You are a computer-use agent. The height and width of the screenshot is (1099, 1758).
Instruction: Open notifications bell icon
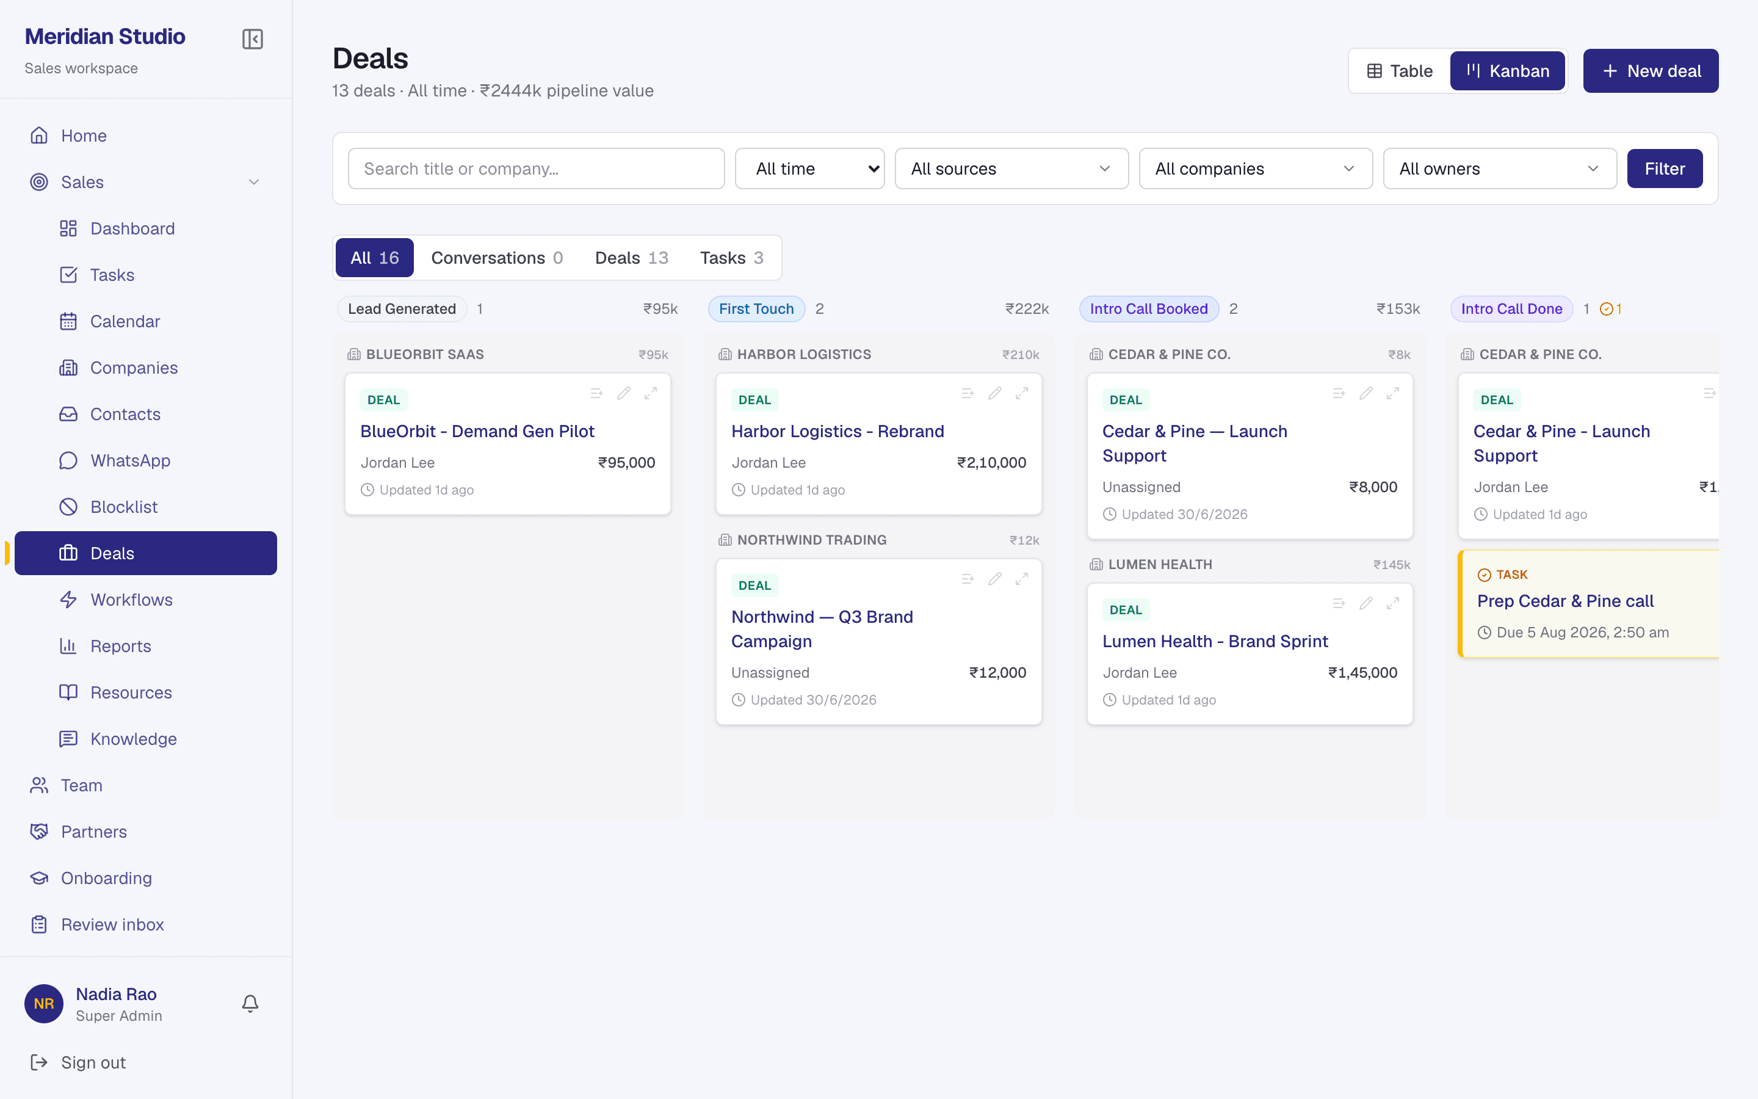250,1004
